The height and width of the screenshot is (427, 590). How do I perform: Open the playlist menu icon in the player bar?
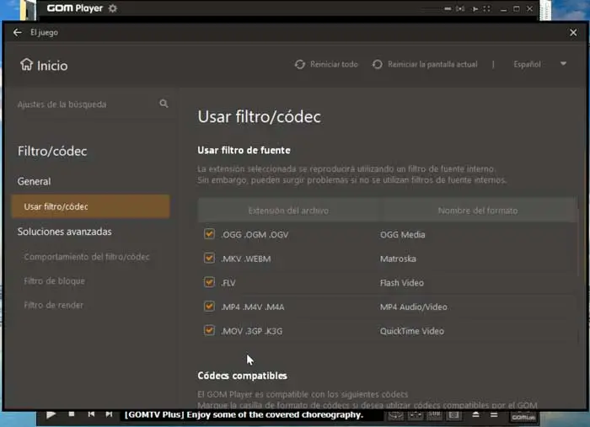click(494, 414)
